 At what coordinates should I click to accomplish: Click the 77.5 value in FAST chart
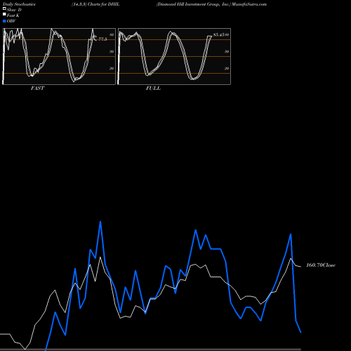pos(102,39)
